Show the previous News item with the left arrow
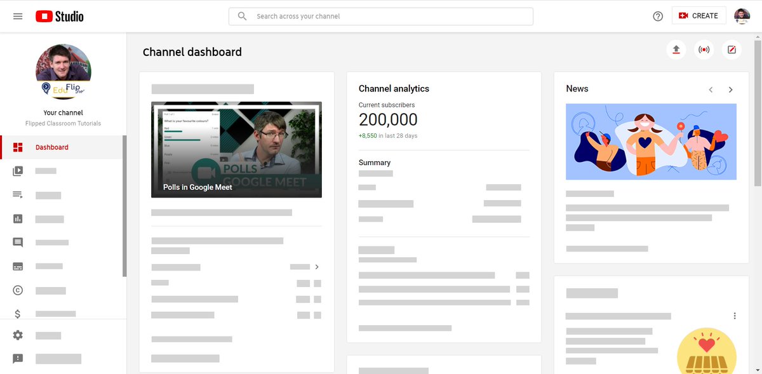The width and height of the screenshot is (762, 374). click(x=711, y=90)
